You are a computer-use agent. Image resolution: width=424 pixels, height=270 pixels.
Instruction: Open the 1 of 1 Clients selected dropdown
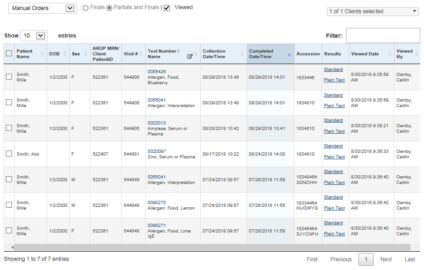(x=373, y=11)
